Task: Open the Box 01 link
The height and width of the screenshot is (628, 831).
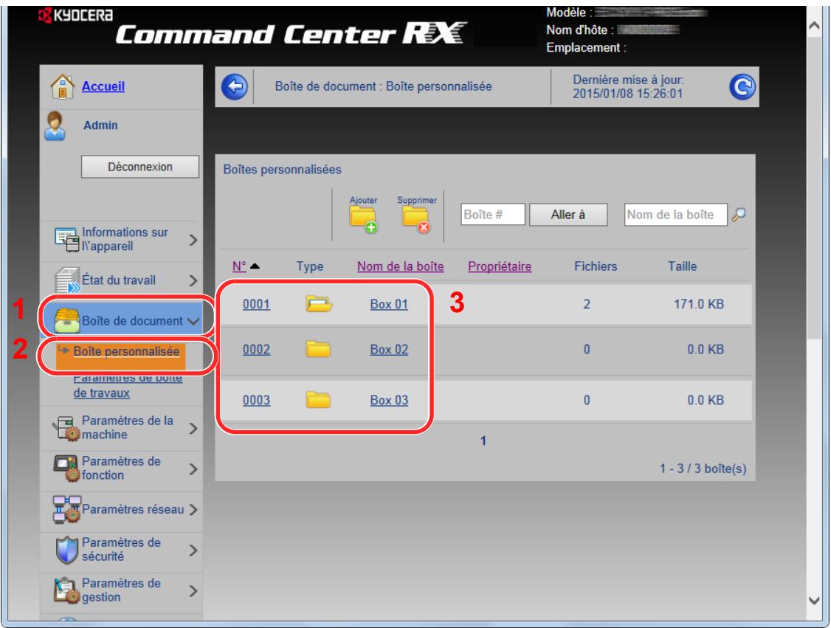Action: tap(389, 304)
